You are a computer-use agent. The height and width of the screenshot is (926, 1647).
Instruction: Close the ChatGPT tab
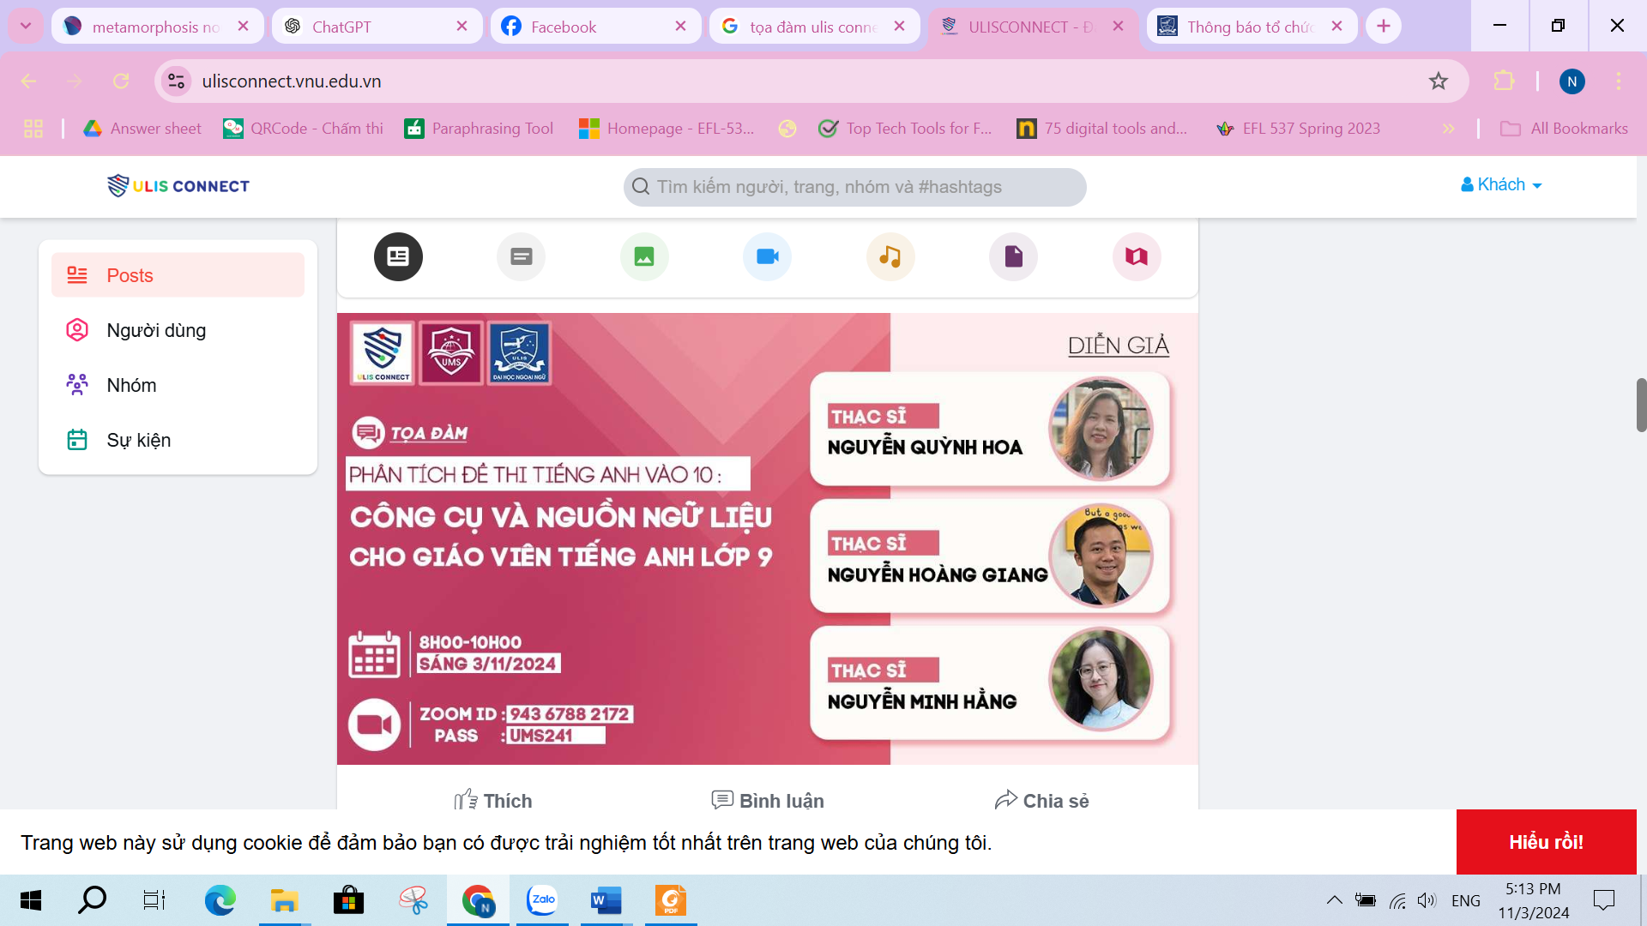462,27
